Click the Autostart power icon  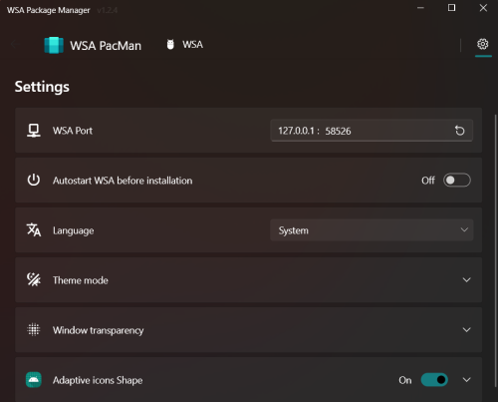point(34,180)
